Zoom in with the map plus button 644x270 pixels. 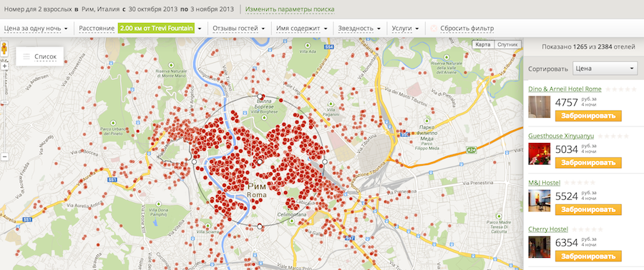(4, 66)
